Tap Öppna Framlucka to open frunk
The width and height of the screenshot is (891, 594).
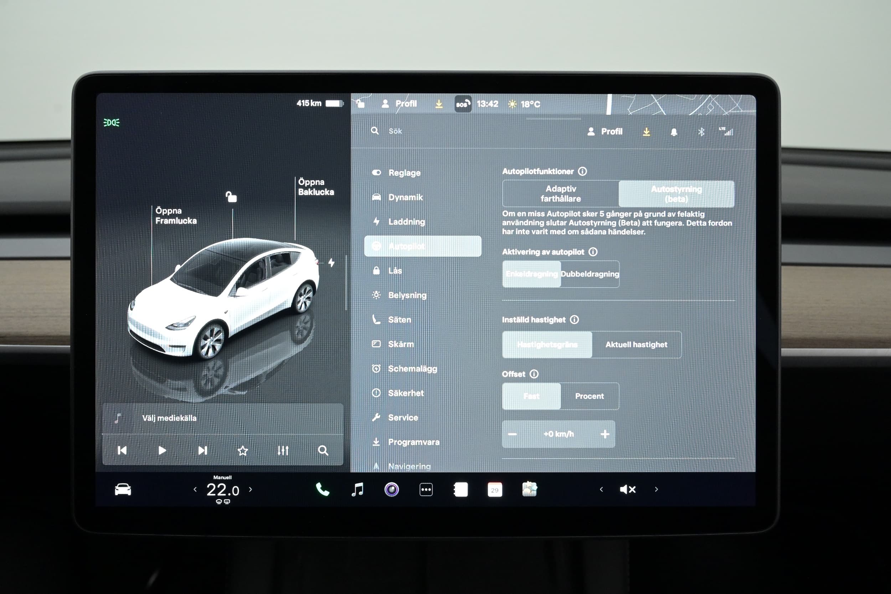click(176, 216)
